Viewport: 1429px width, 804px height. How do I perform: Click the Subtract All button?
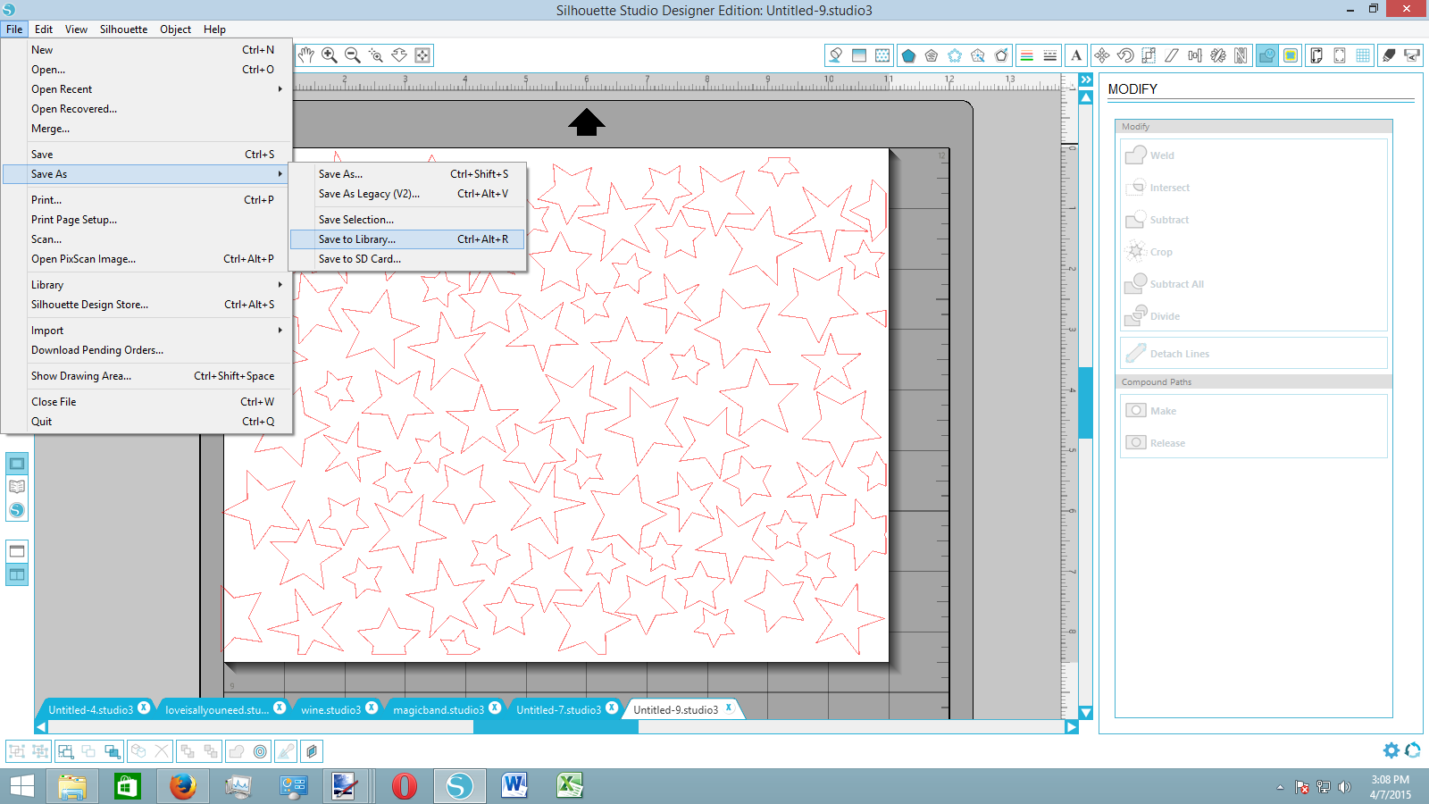(x=1254, y=284)
